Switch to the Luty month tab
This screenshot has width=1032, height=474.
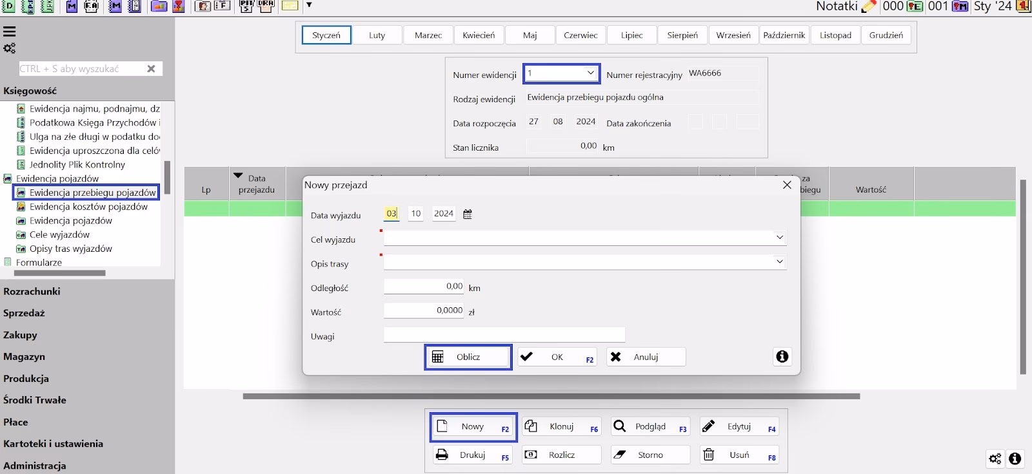(377, 35)
